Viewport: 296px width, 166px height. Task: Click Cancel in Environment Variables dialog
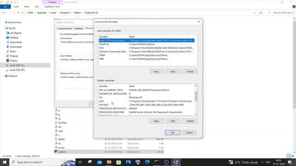(189, 133)
